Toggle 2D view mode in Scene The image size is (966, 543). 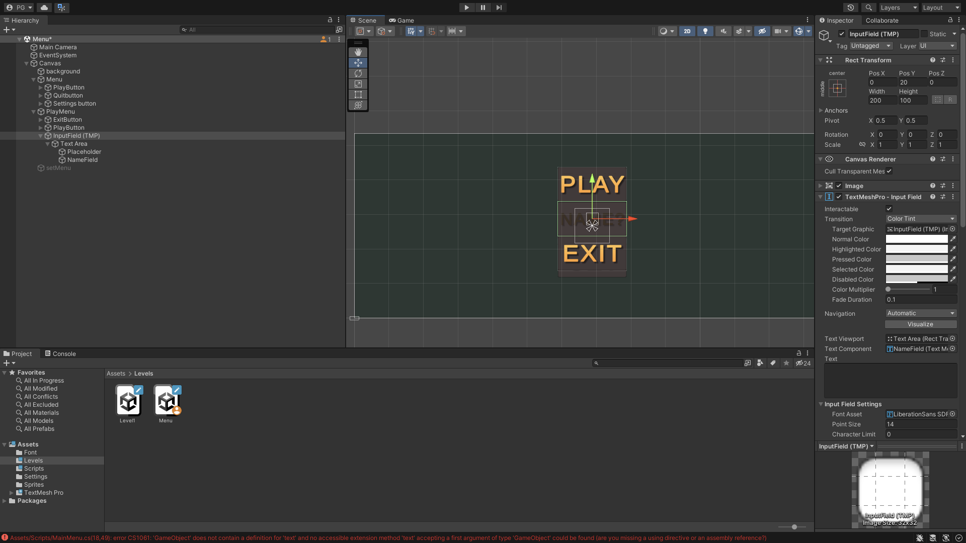tap(687, 31)
